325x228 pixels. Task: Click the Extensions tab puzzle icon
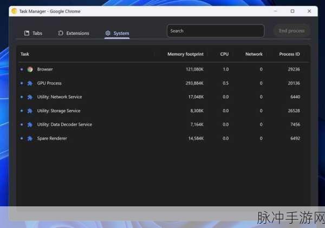point(61,33)
